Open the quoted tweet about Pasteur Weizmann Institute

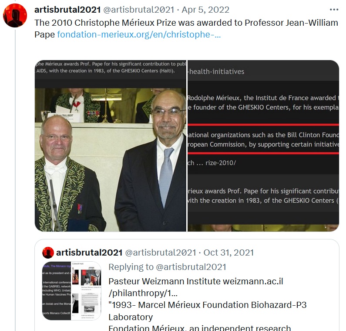(187, 285)
